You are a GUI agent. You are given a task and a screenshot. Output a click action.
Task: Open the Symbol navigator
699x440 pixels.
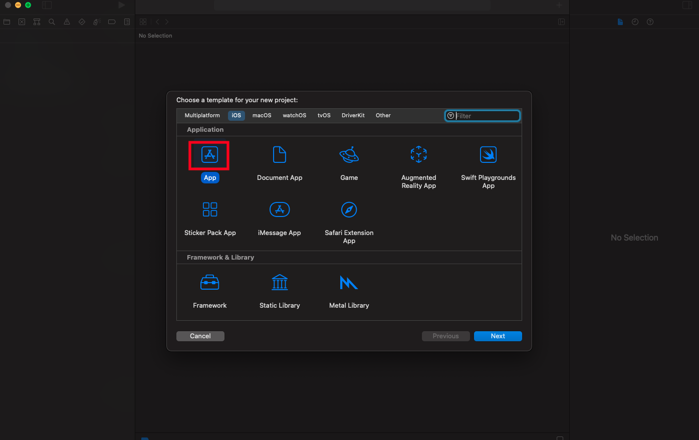[x=37, y=22]
